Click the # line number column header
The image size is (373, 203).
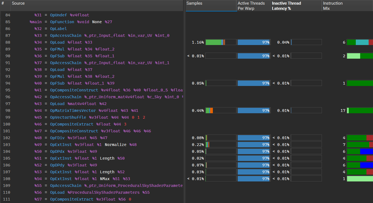point(5,6)
